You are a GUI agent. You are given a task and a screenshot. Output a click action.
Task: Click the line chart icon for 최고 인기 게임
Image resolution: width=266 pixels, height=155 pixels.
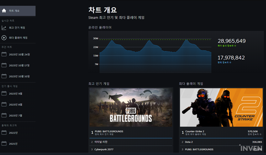coord(4,28)
